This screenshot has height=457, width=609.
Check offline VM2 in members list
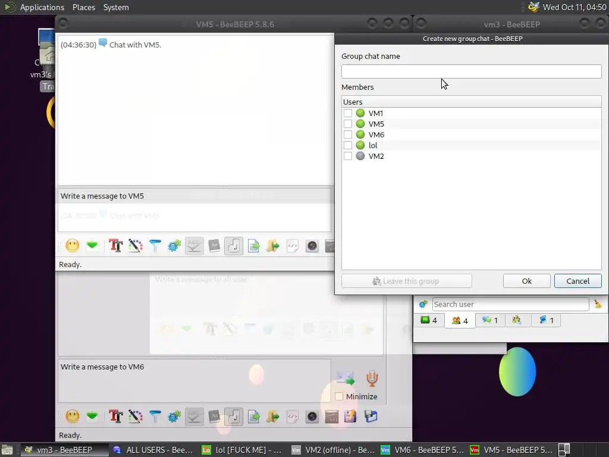point(347,156)
